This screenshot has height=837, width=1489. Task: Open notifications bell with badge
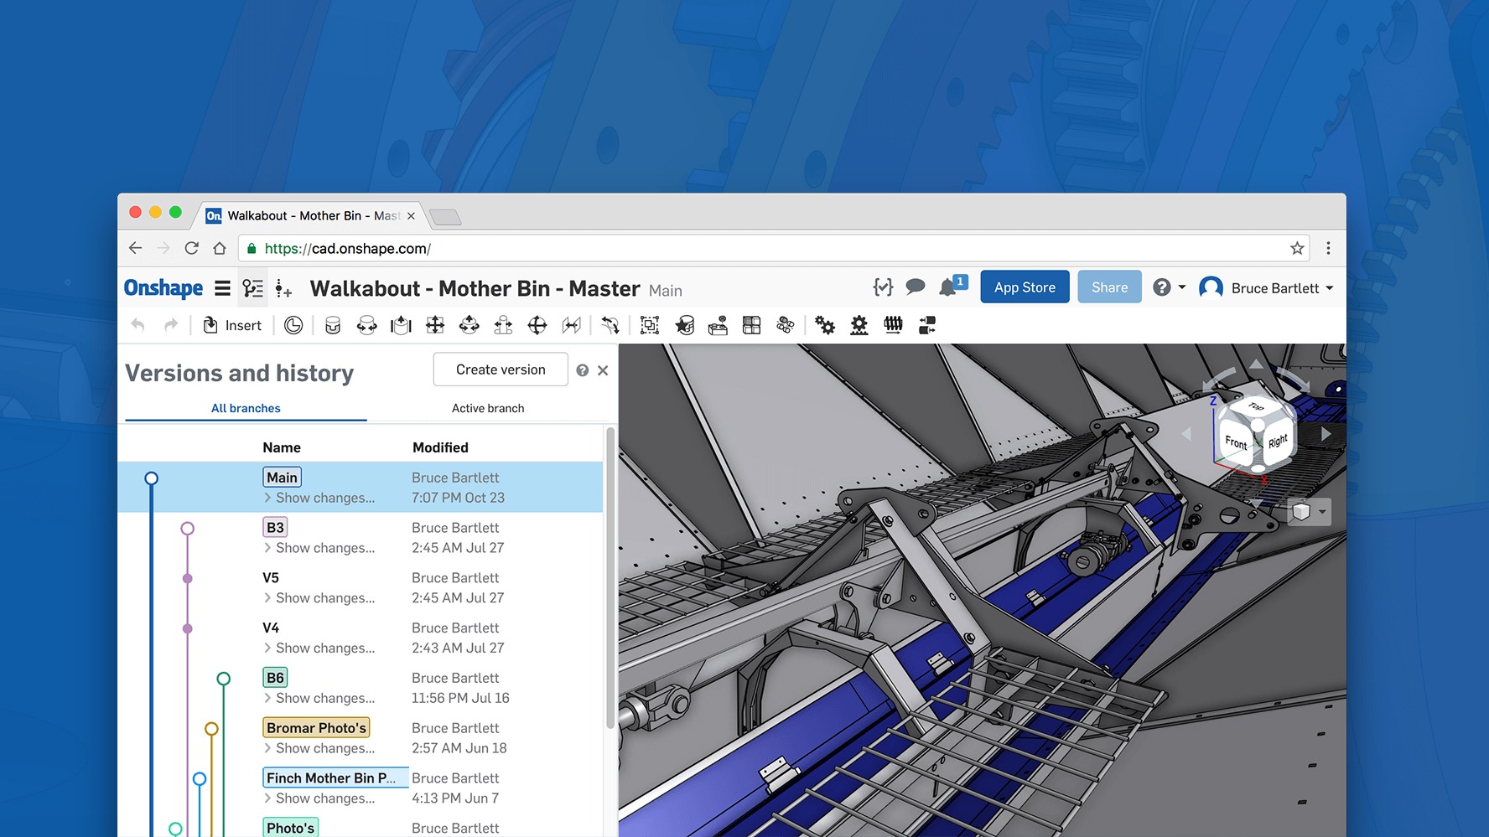(949, 287)
